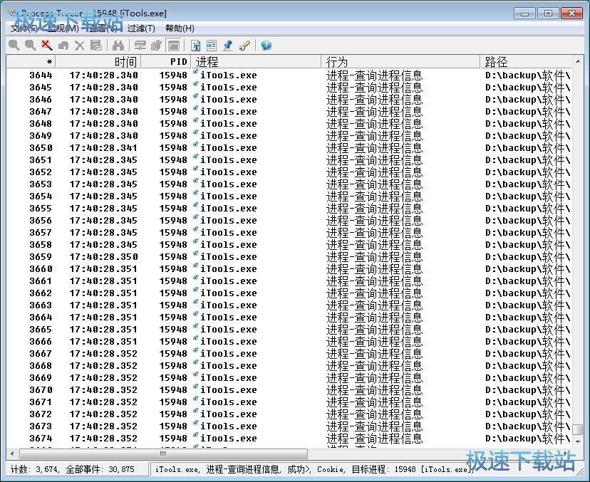Click time 17:40:28.352 in row 3667
The image size is (590, 482).
[103, 353]
